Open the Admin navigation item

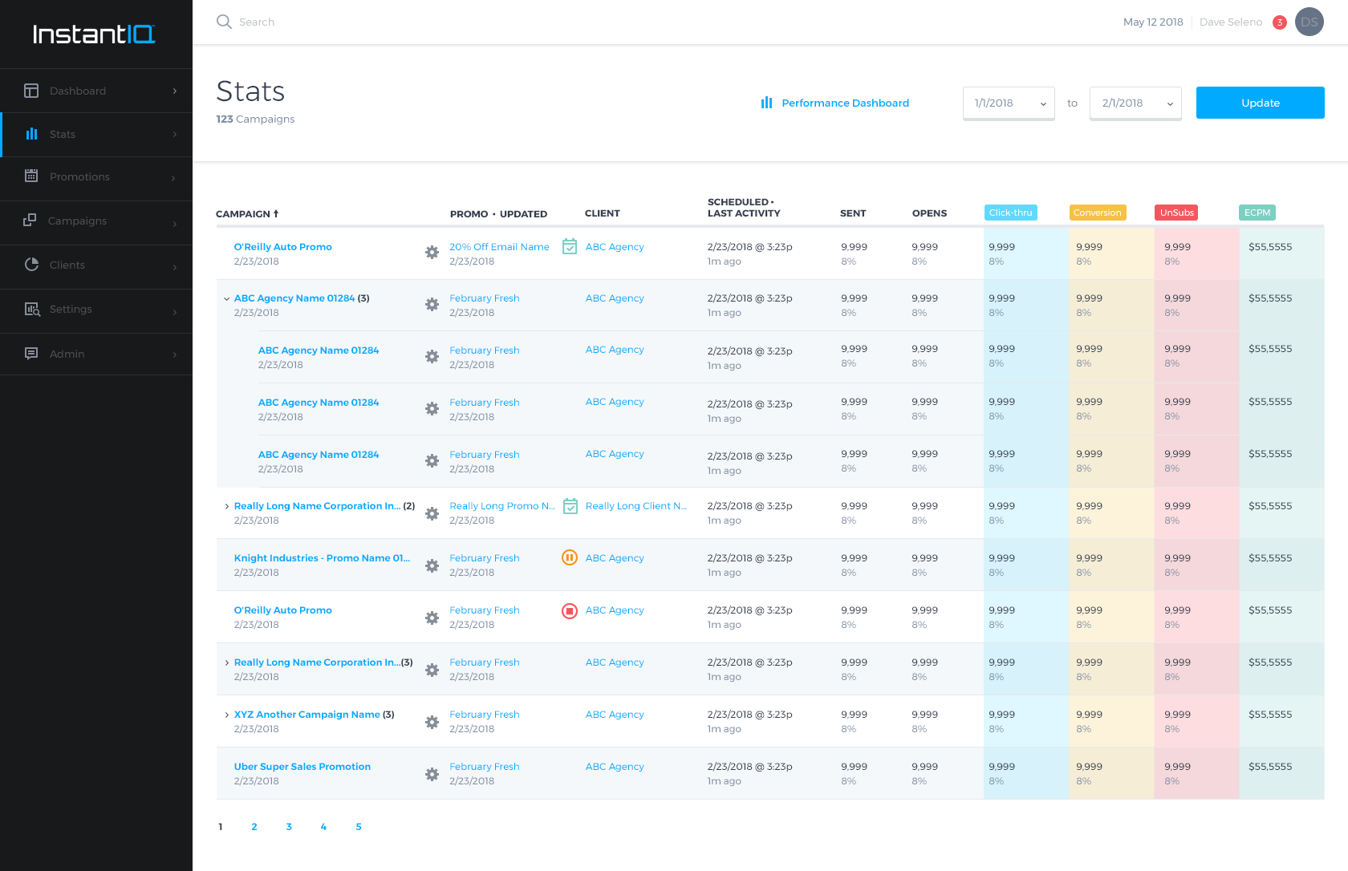67,354
